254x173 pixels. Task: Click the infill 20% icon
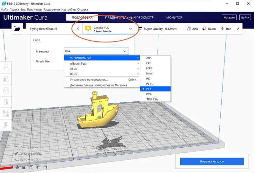[188, 29]
